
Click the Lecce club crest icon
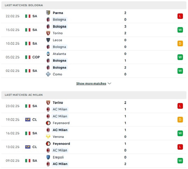tap(48, 40)
